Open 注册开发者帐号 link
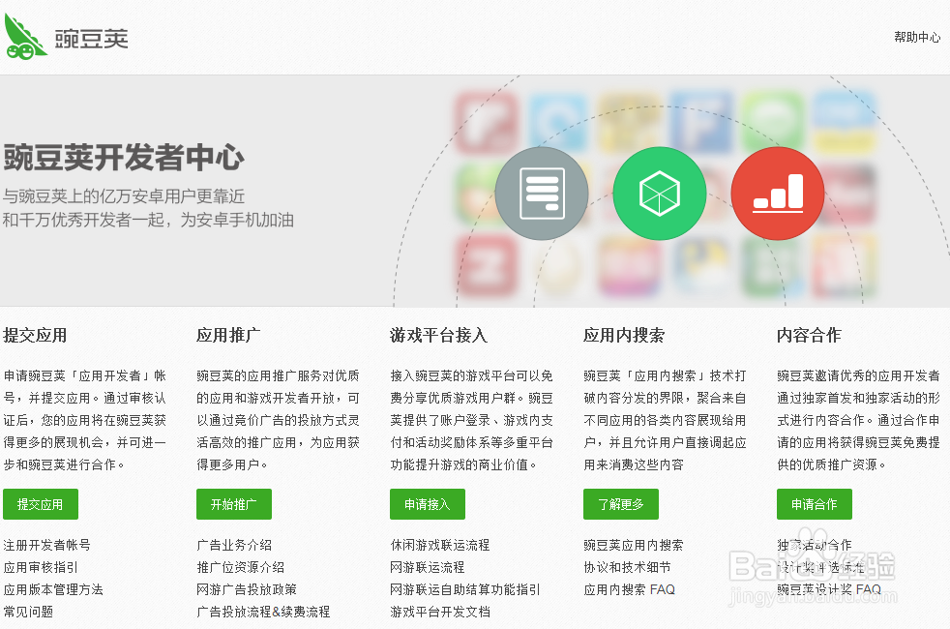Screen dimensions: 950x629 [x=46, y=545]
